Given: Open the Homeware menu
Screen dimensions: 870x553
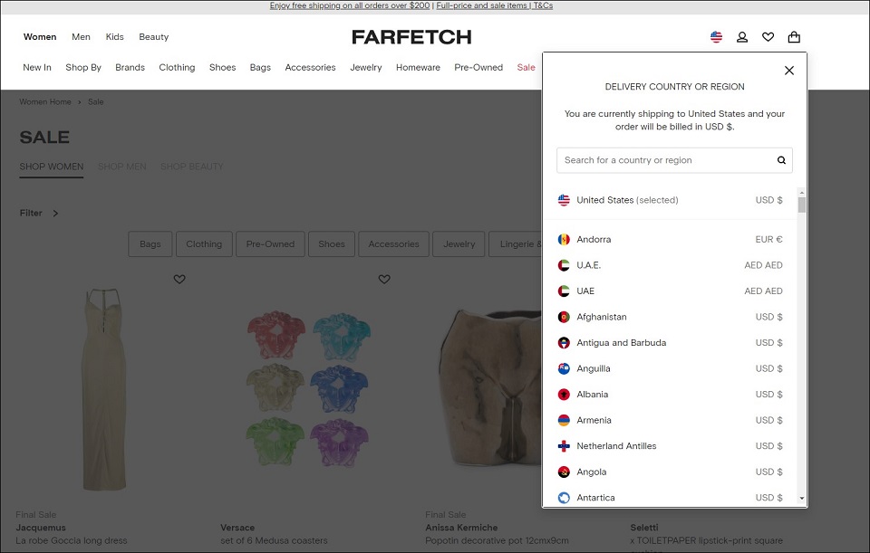Looking at the screenshot, I should pyautogui.click(x=418, y=68).
